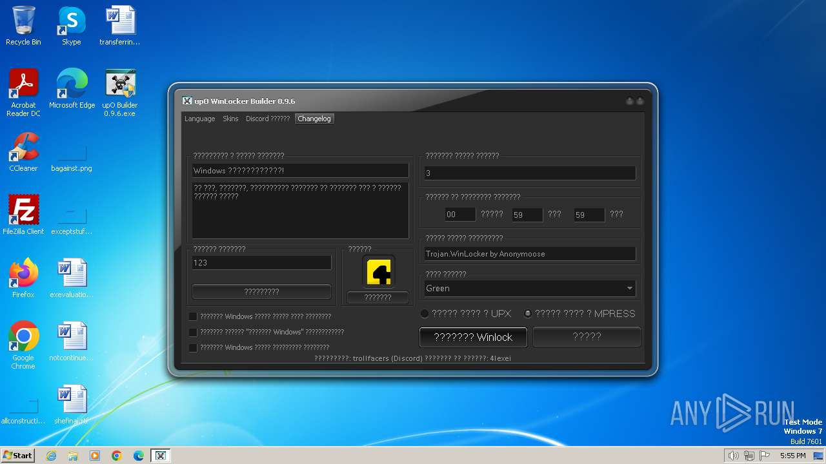Viewport: 826px width, 464px height.
Task: Edit the minutes field, the middle 59
Action: coord(527,215)
